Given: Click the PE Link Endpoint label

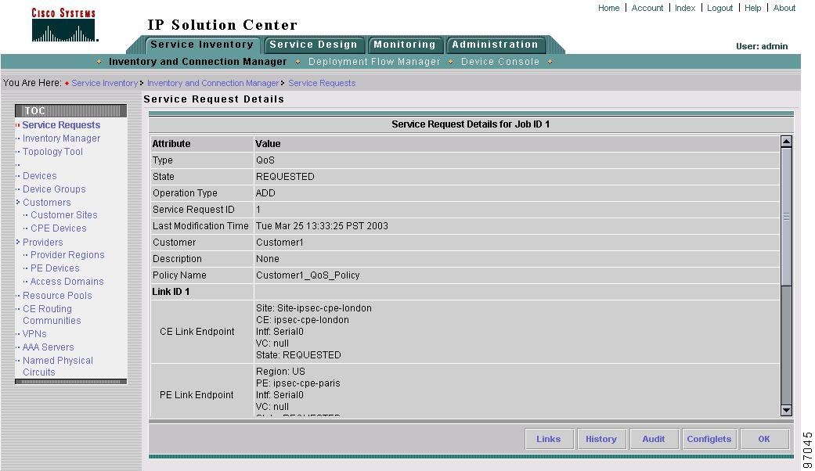Looking at the screenshot, I should click(x=197, y=395).
